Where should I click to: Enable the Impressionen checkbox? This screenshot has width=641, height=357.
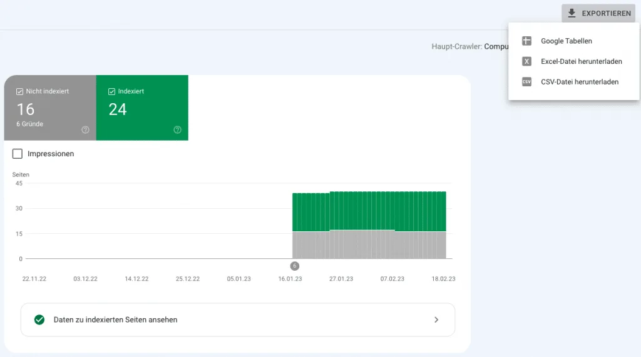point(17,154)
